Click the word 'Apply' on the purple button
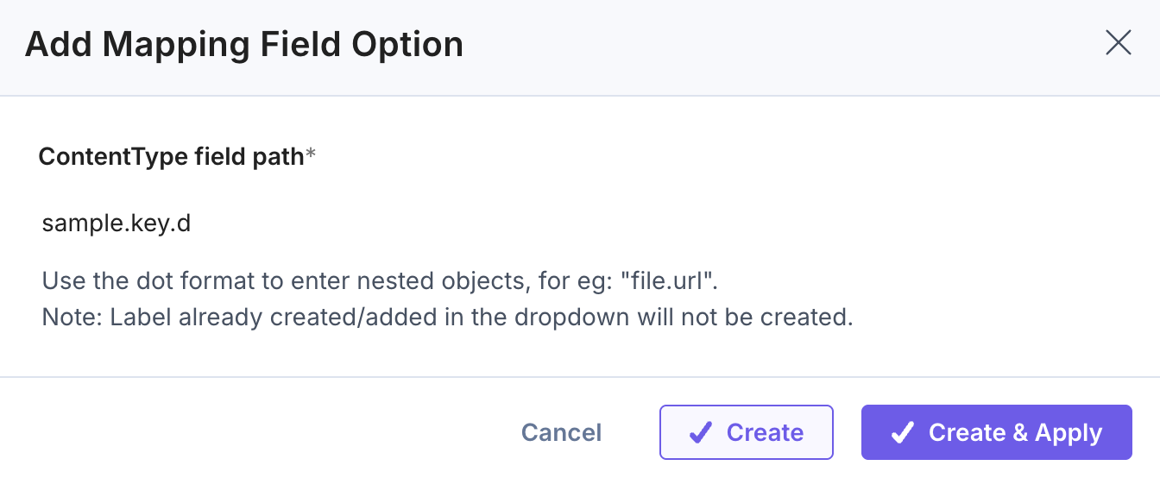This screenshot has width=1160, height=478. (1069, 433)
